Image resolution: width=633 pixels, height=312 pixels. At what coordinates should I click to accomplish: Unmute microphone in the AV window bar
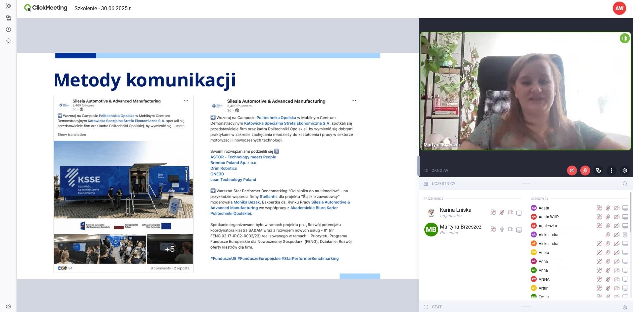[585, 171]
